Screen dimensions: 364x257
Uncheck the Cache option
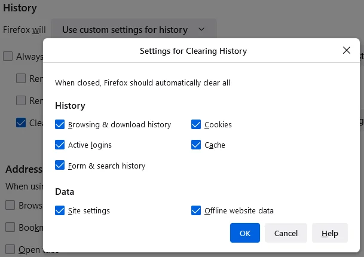[x=196, y=145]
